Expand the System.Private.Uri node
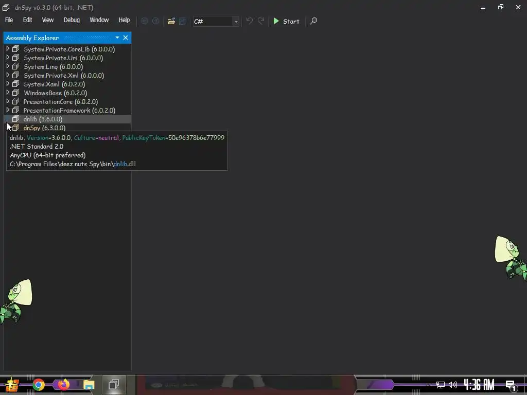The image size is (527, 395). pyautogui.click(x=8, y=58)
